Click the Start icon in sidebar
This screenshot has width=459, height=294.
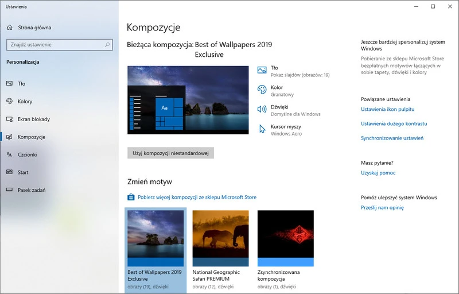coord(9,172)
